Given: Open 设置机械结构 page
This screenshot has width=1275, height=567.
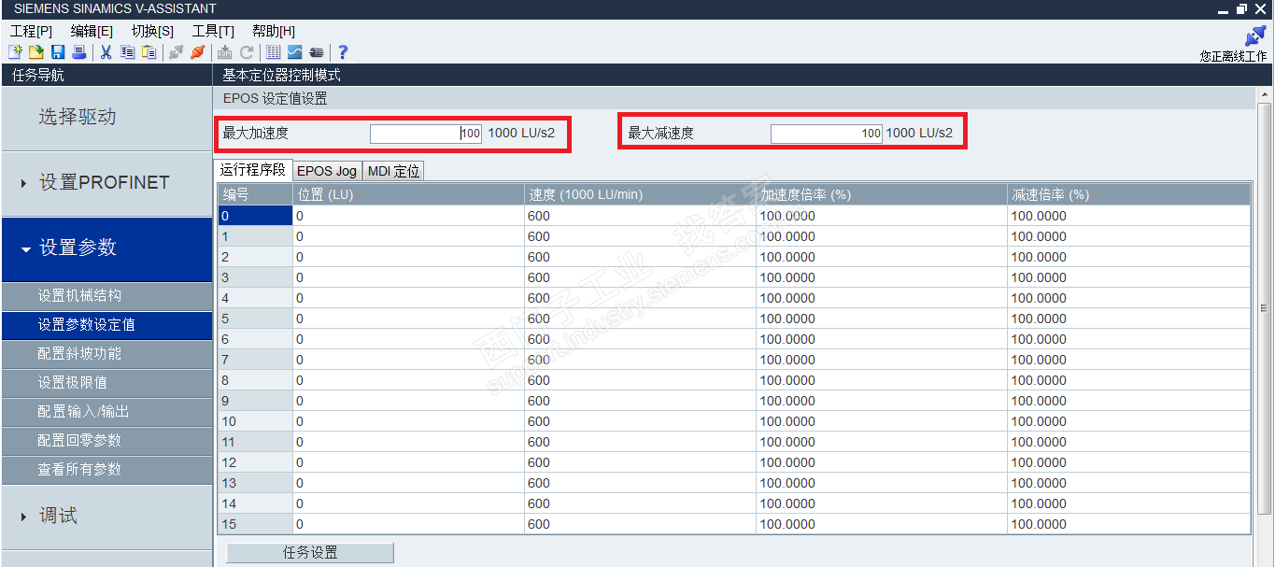Looking at the screenshot, I should 106,296.
